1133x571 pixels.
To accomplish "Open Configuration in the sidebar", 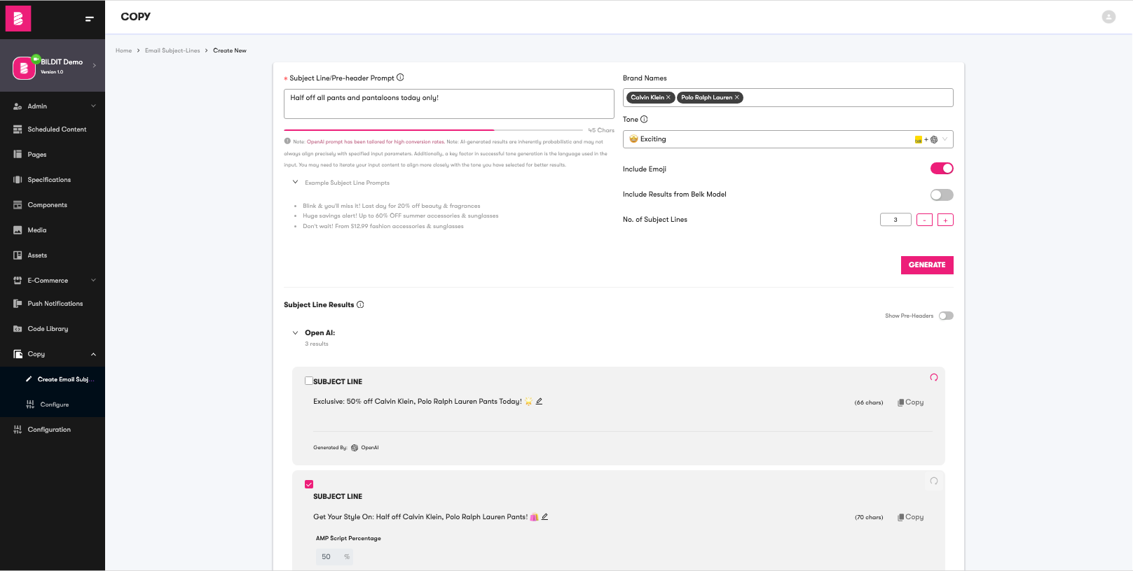I will tap(53, 430).
